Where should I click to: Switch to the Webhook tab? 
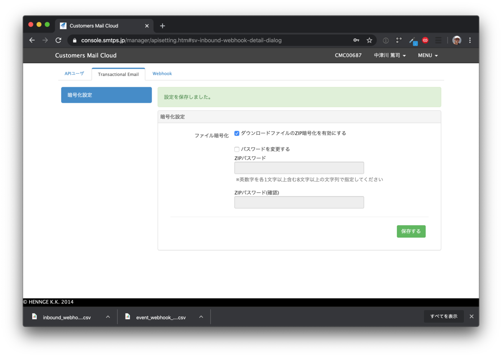click(x=162, y=73)
